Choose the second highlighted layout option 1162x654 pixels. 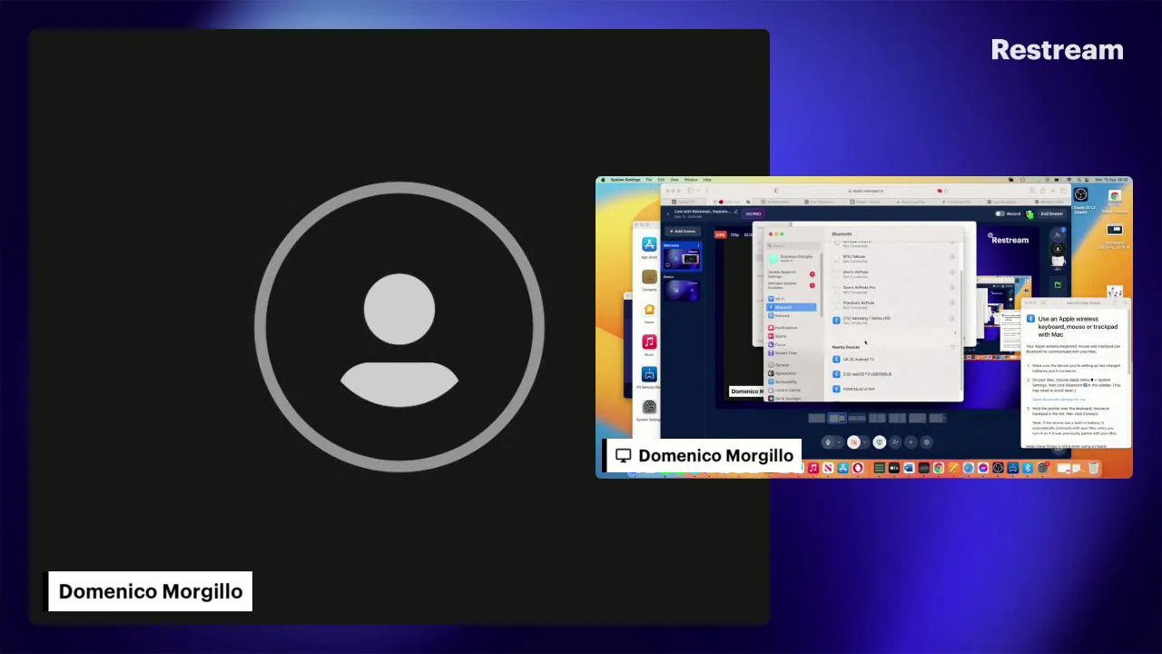837,418
